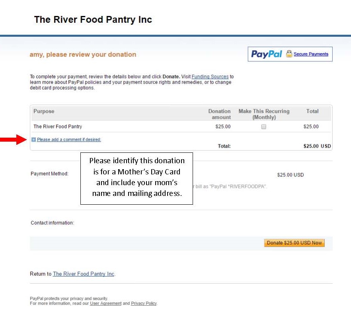The image size is (351, 320).
Task: Click the Donate $25.00 USD Now button
Action: point(294,243)
